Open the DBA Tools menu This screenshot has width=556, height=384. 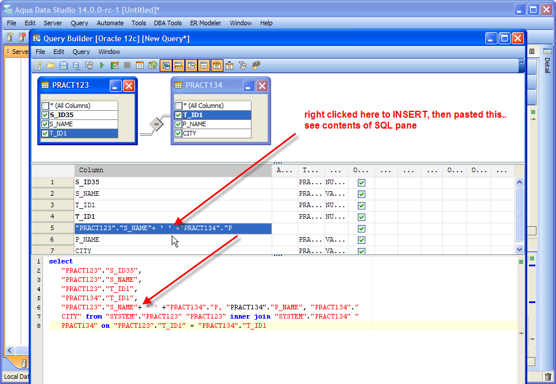[x=168, y=23]
